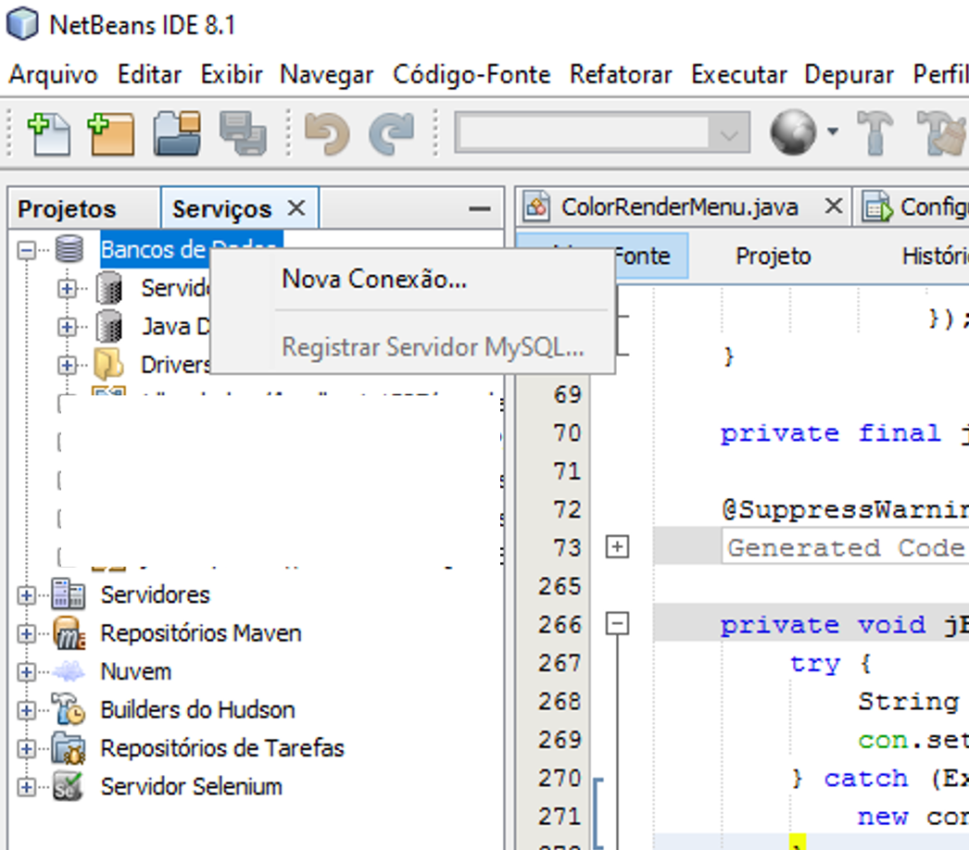Switch to the Histórico editor view
Screen dimensions: 969x850
[936, 256]
